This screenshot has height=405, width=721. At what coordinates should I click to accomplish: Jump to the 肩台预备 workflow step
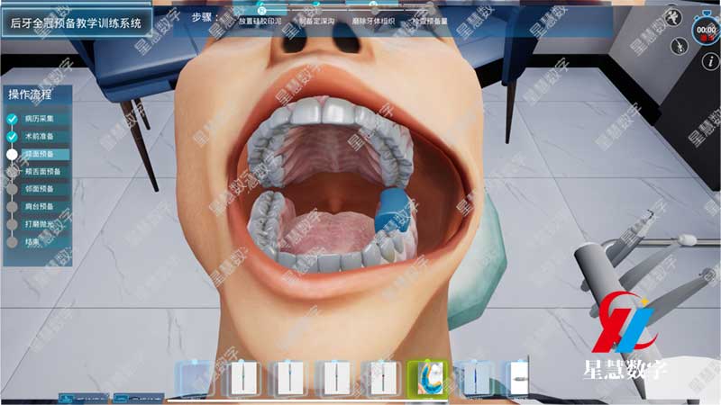pyautogui.click(x=40, y=207)
